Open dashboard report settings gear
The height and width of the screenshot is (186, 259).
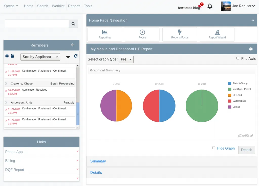(x=251, y=49)
